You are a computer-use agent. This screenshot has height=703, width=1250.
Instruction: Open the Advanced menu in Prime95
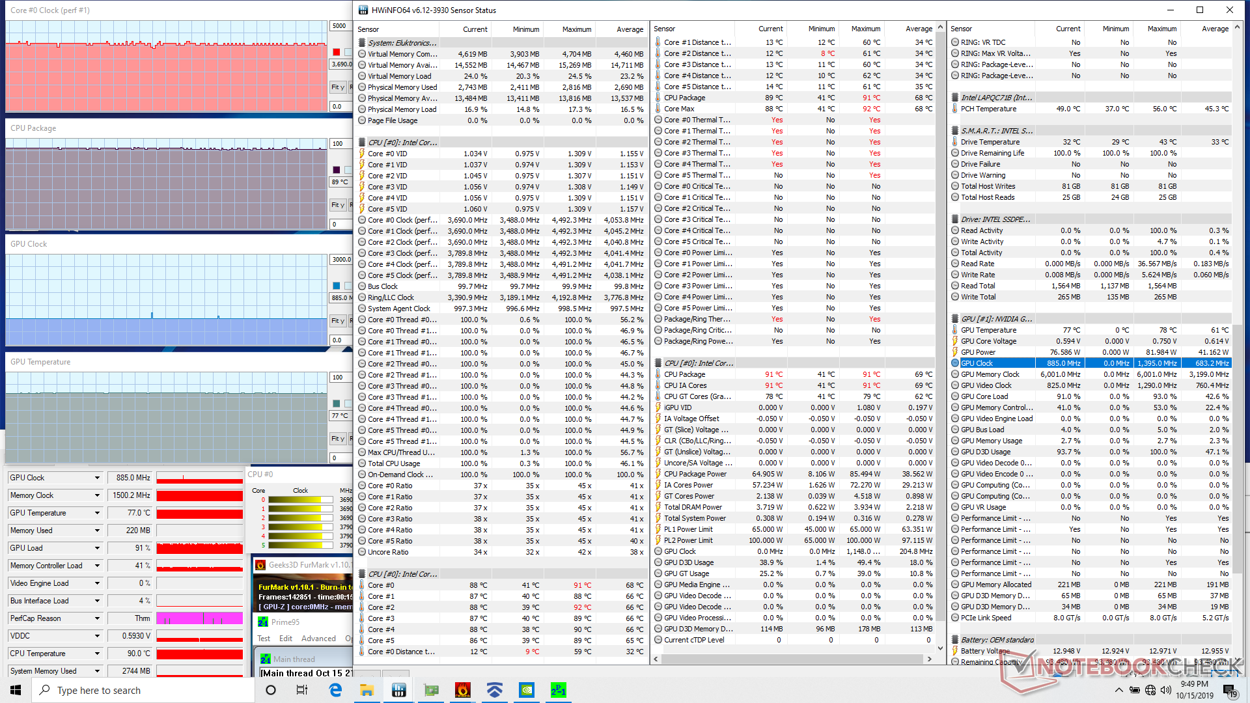click(x=319, y=639)
